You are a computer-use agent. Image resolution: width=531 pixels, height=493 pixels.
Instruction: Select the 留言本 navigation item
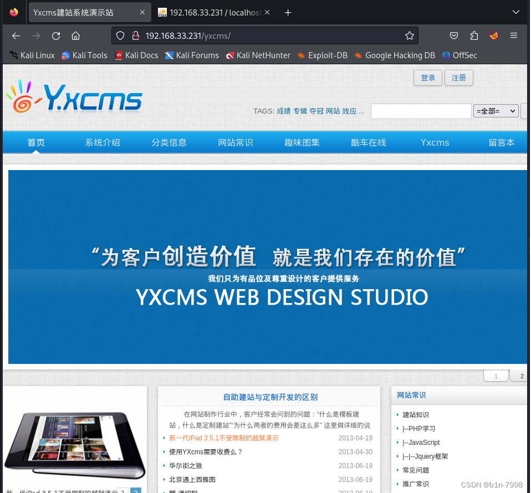click(501, 142)
